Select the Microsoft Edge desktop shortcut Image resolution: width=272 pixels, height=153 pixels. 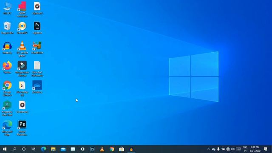pyautogui.click(x=7, y=128)
